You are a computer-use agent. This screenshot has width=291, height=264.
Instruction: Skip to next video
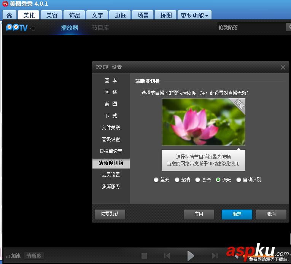[x=215, y=256]
